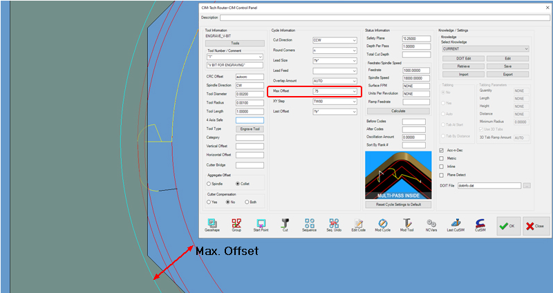Launch the CutSIM simulation icon

tap(480, 224)
